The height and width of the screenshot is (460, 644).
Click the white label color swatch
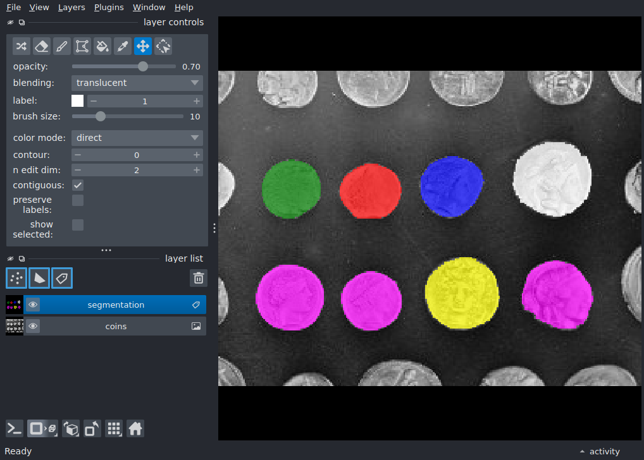click(x=78, y=101)
